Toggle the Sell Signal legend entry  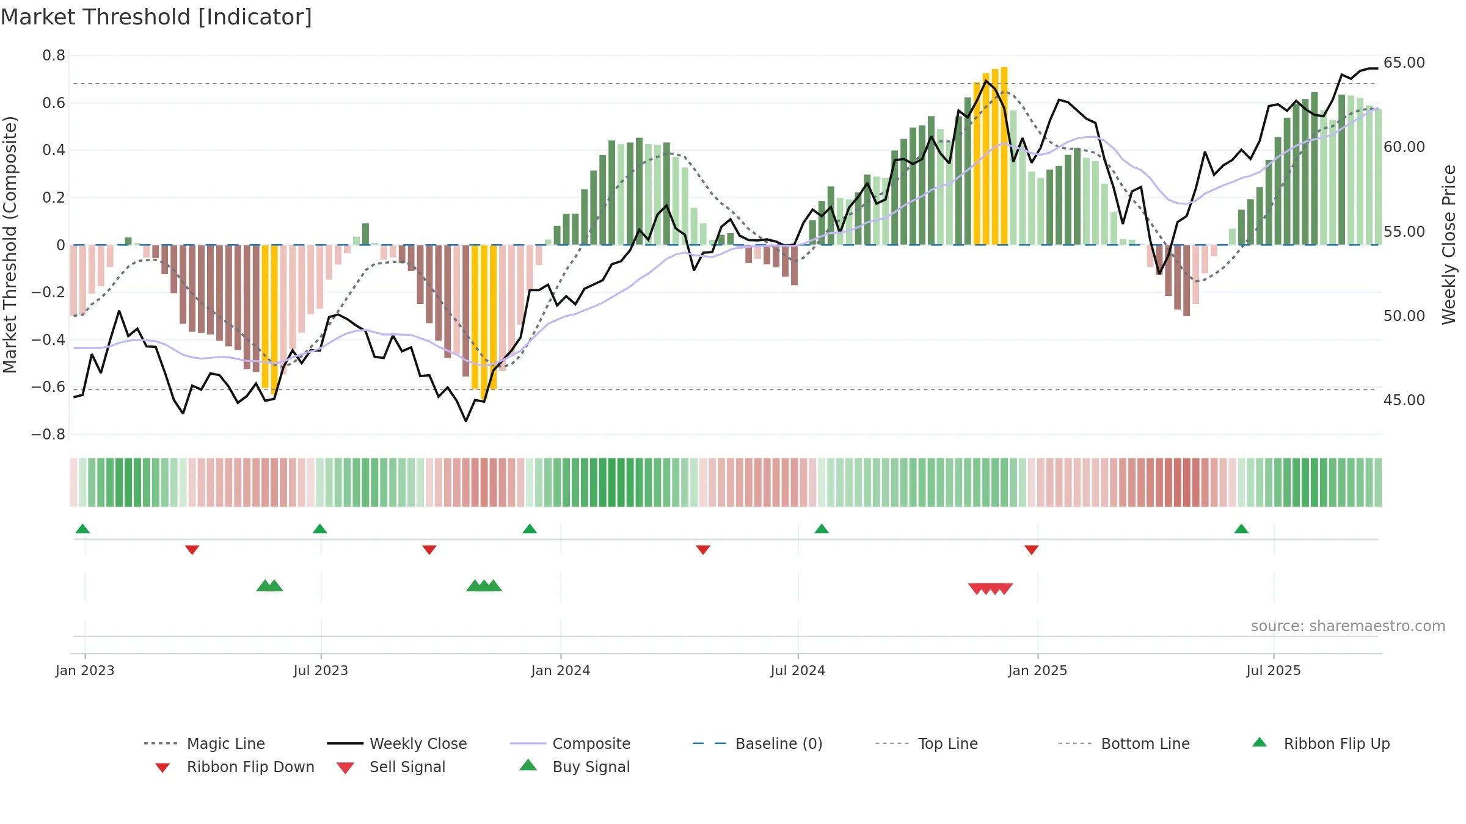click(391, 767)
